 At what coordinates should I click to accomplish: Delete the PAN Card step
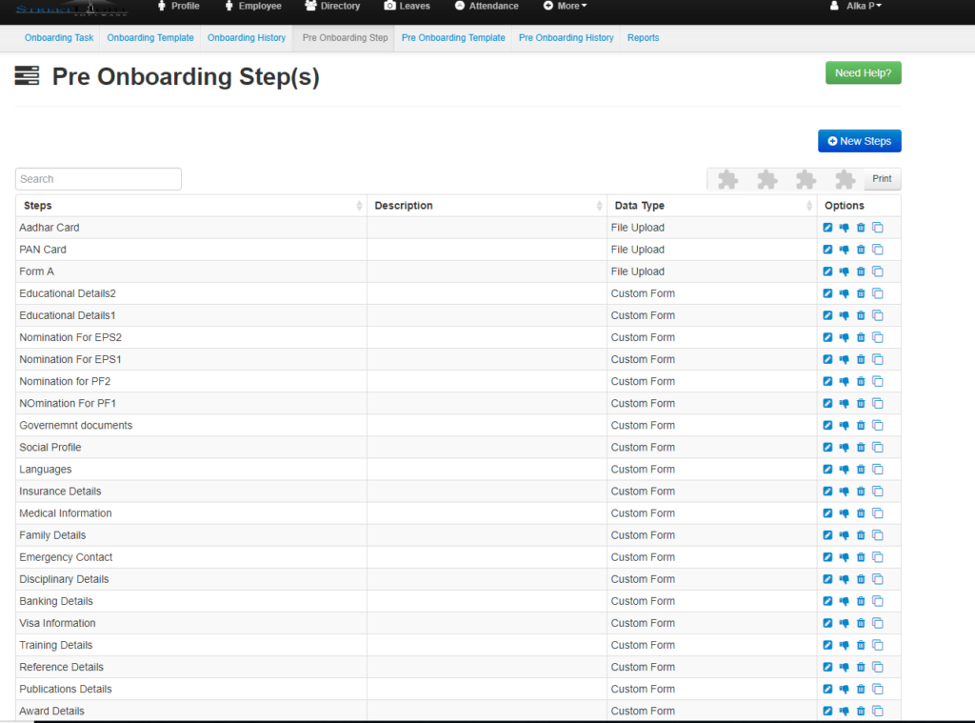point(861,250)
